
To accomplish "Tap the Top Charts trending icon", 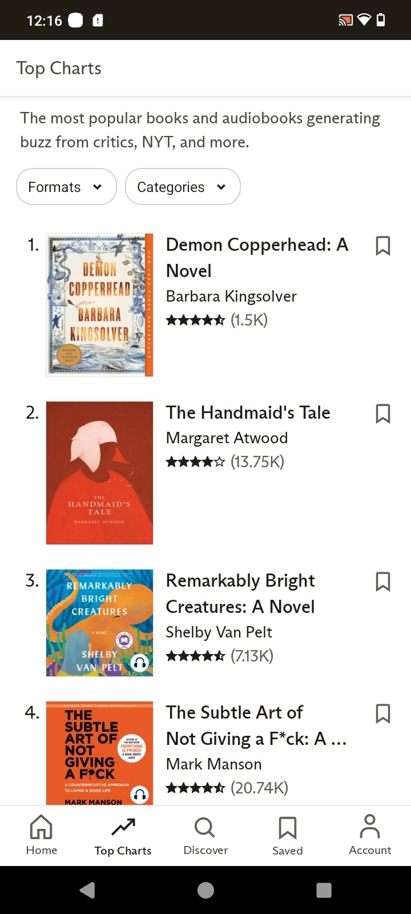I will pos(123,827).
